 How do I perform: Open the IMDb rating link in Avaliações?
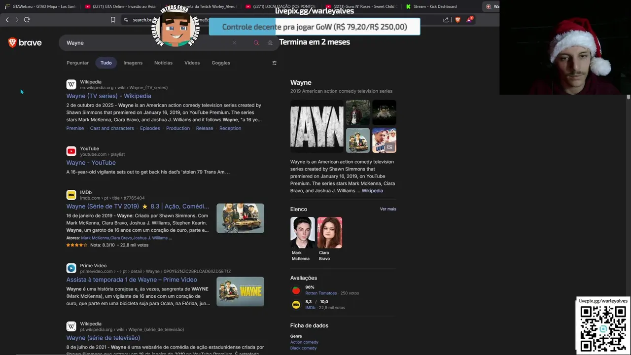(x=310, y=308)
